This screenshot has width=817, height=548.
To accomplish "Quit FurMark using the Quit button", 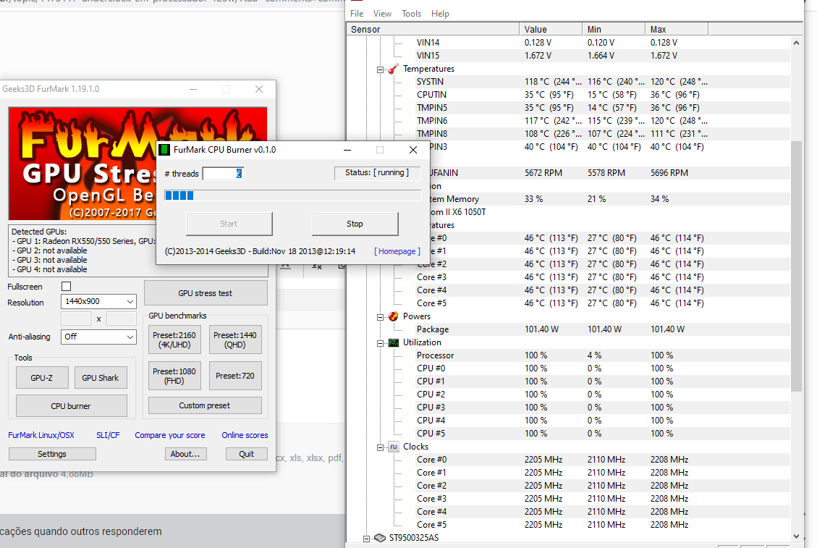I will coord(247,454).
